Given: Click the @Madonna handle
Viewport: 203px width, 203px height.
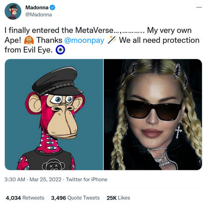Looking at the screenshot, I should 39,14.
